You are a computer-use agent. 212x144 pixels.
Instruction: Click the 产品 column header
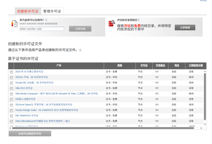[59, 65]
